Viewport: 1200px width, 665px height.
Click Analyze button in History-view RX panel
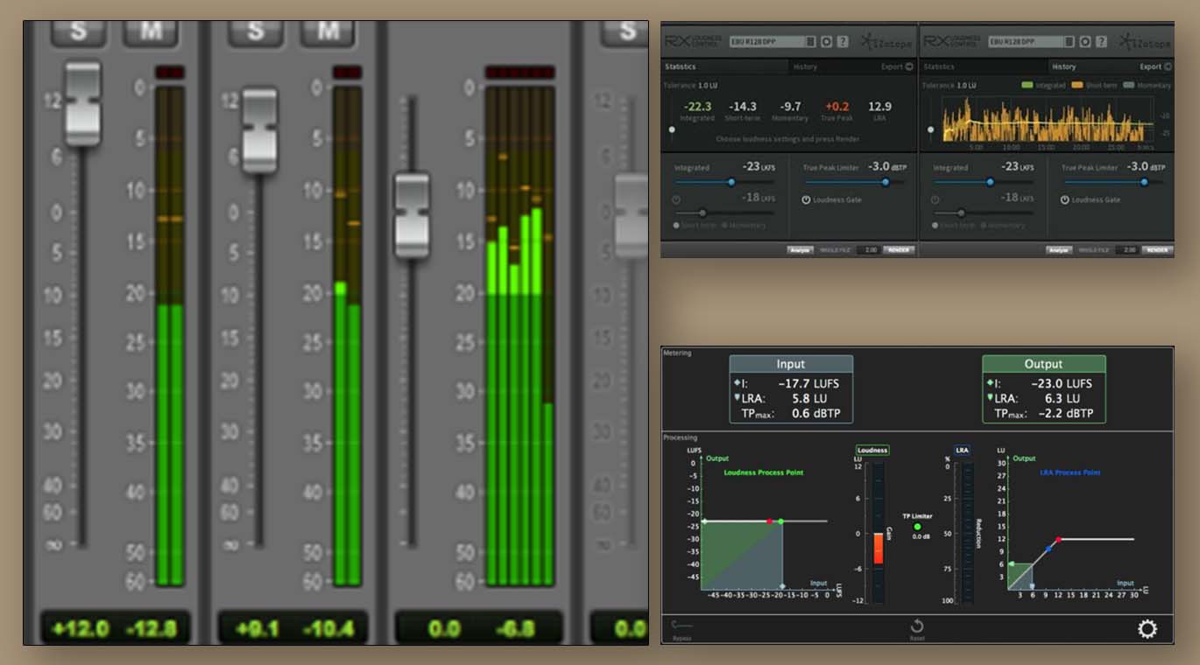pos(1059,250)
